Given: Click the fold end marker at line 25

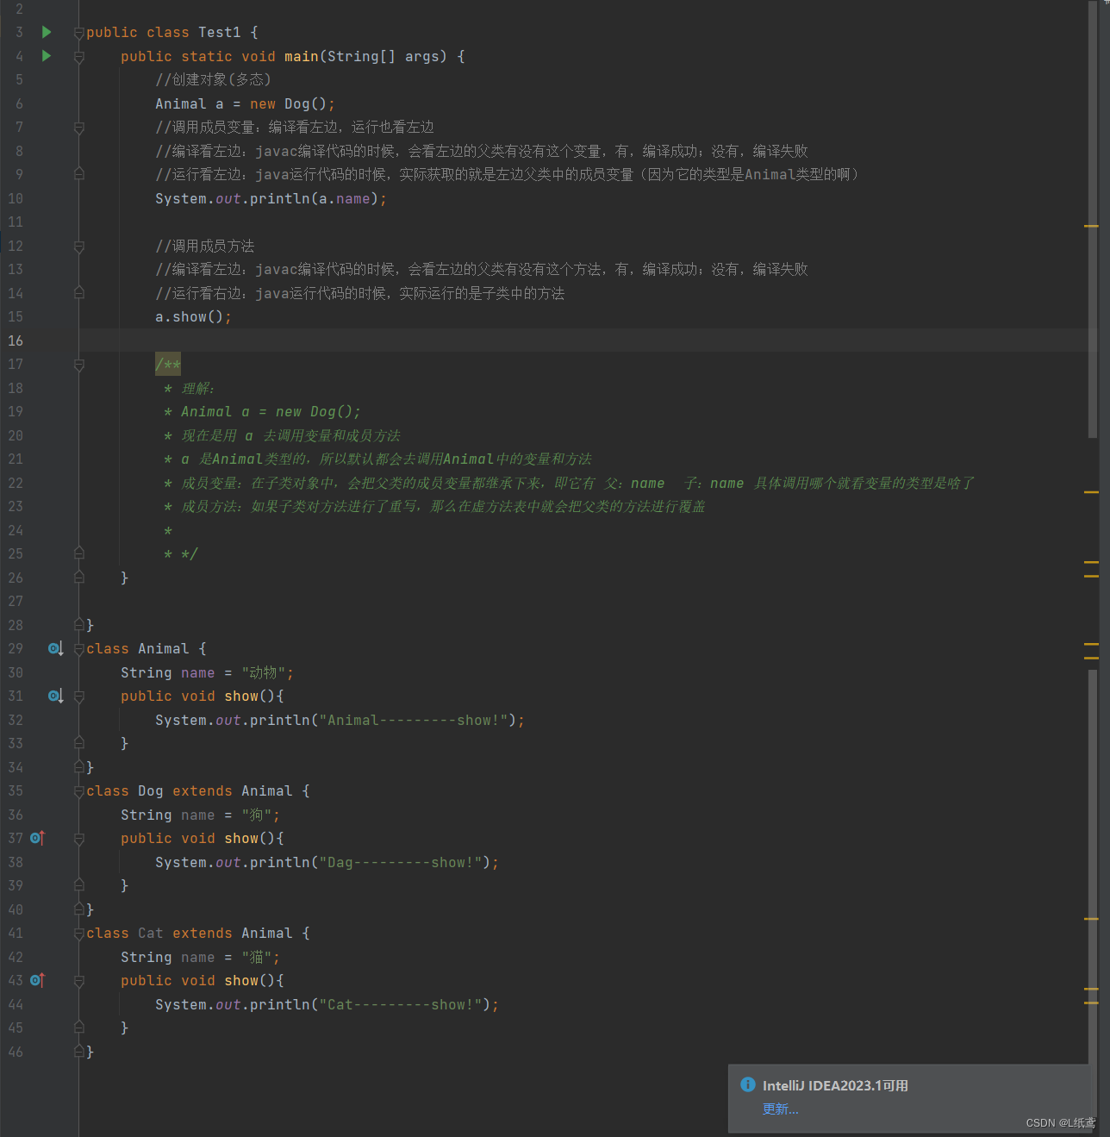Looking at the screenshot, I should (x=79, y=553).
